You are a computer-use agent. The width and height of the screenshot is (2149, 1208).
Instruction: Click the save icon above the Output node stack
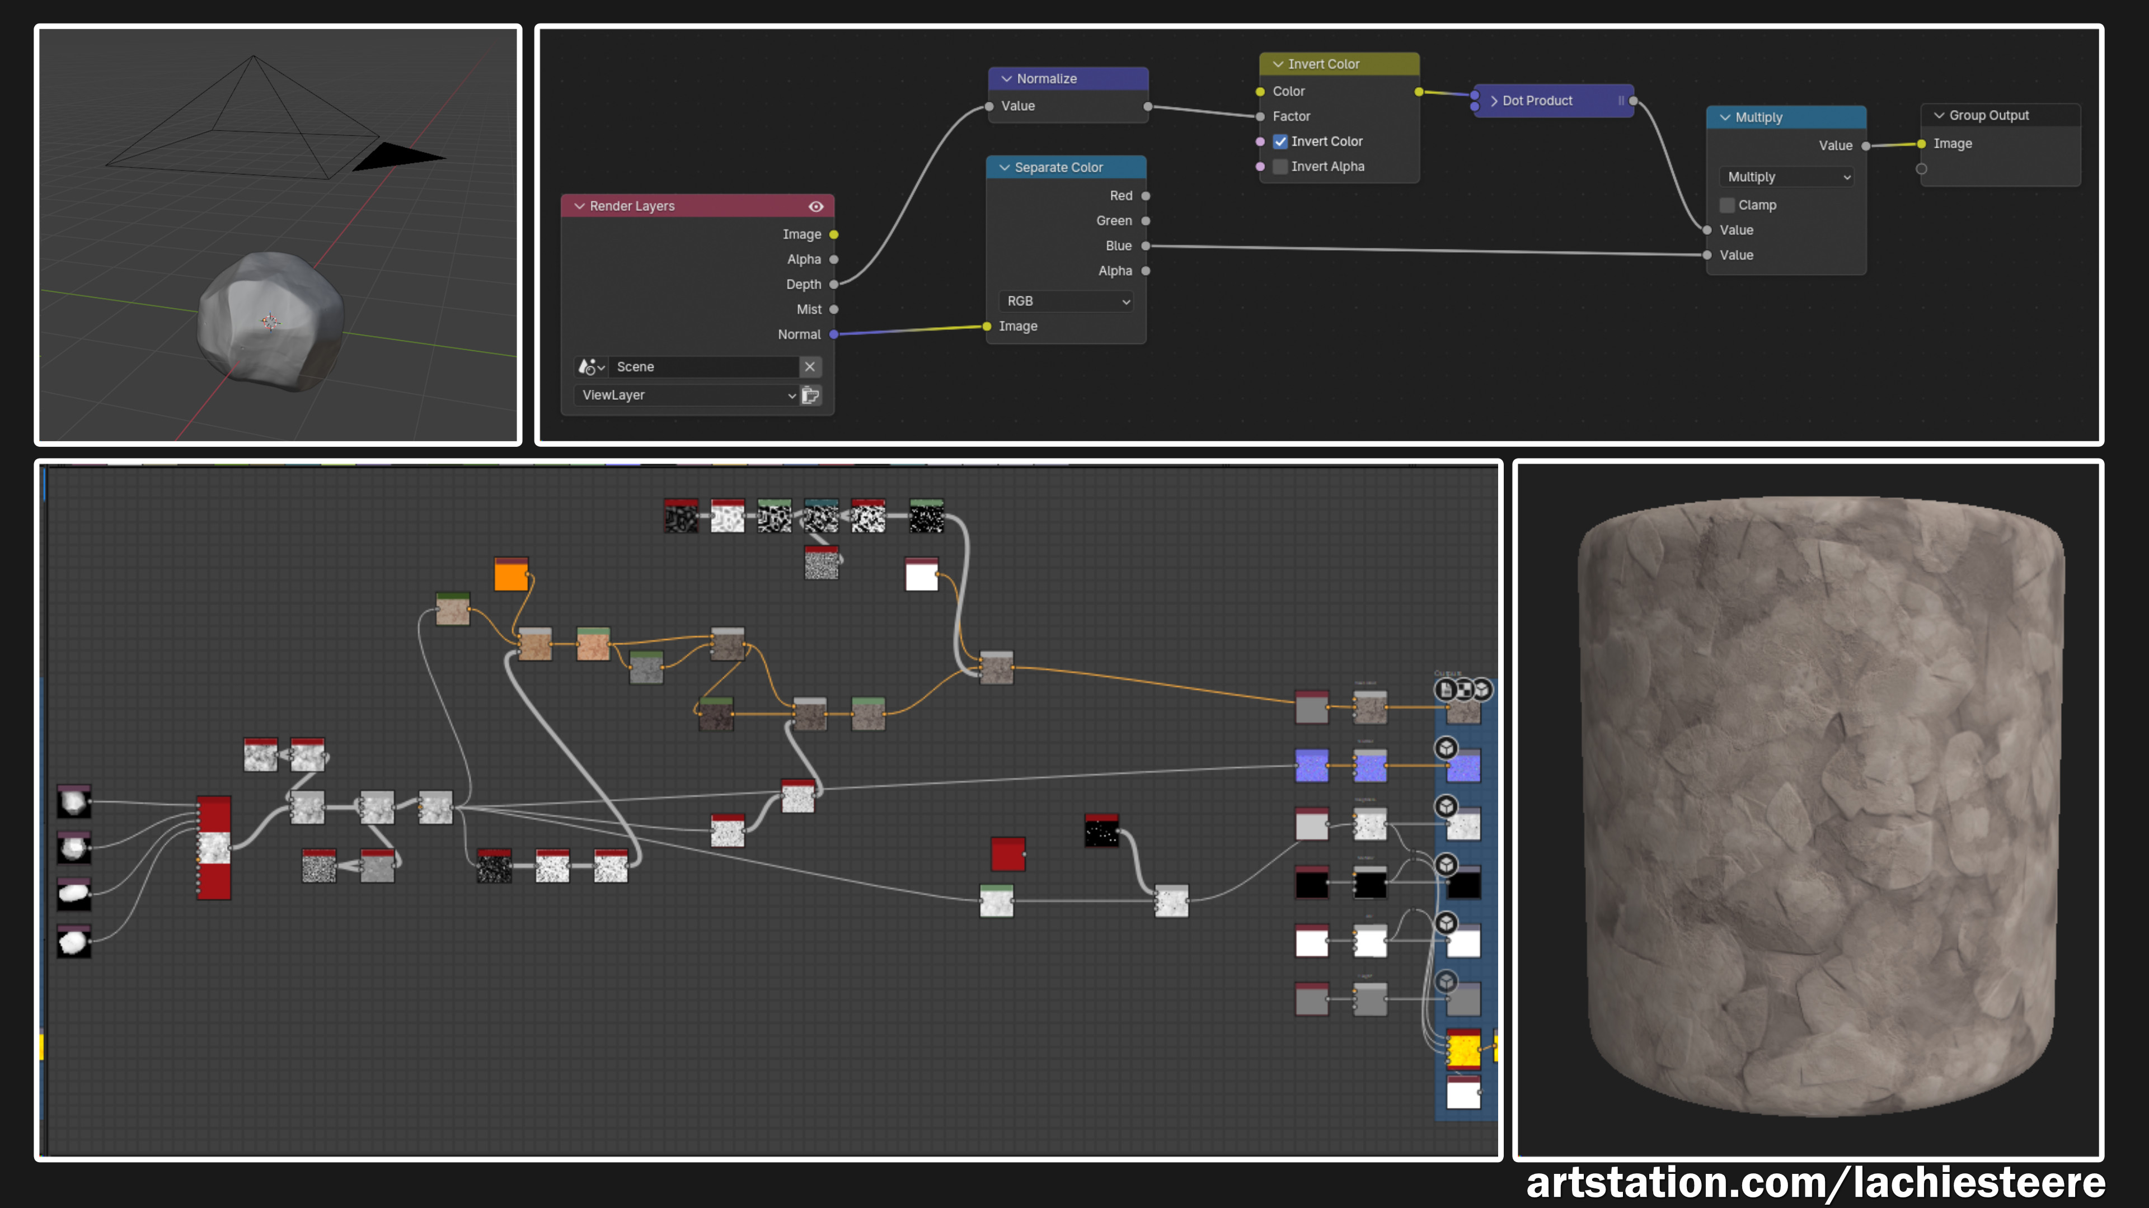1445,690
